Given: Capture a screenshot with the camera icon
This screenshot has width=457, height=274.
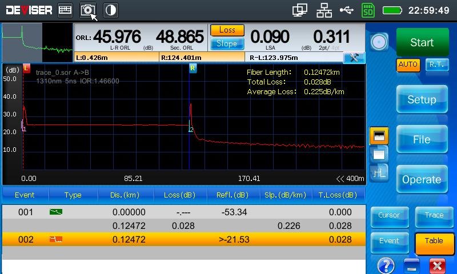Looking at the screenshot, I should tap(87, 10).
